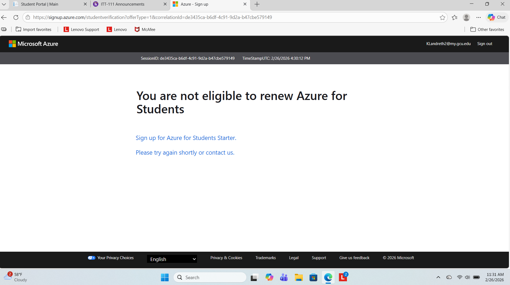Open the Other favorites folder
This screenshot has height=285, width=510.
(x=487, y=30)
